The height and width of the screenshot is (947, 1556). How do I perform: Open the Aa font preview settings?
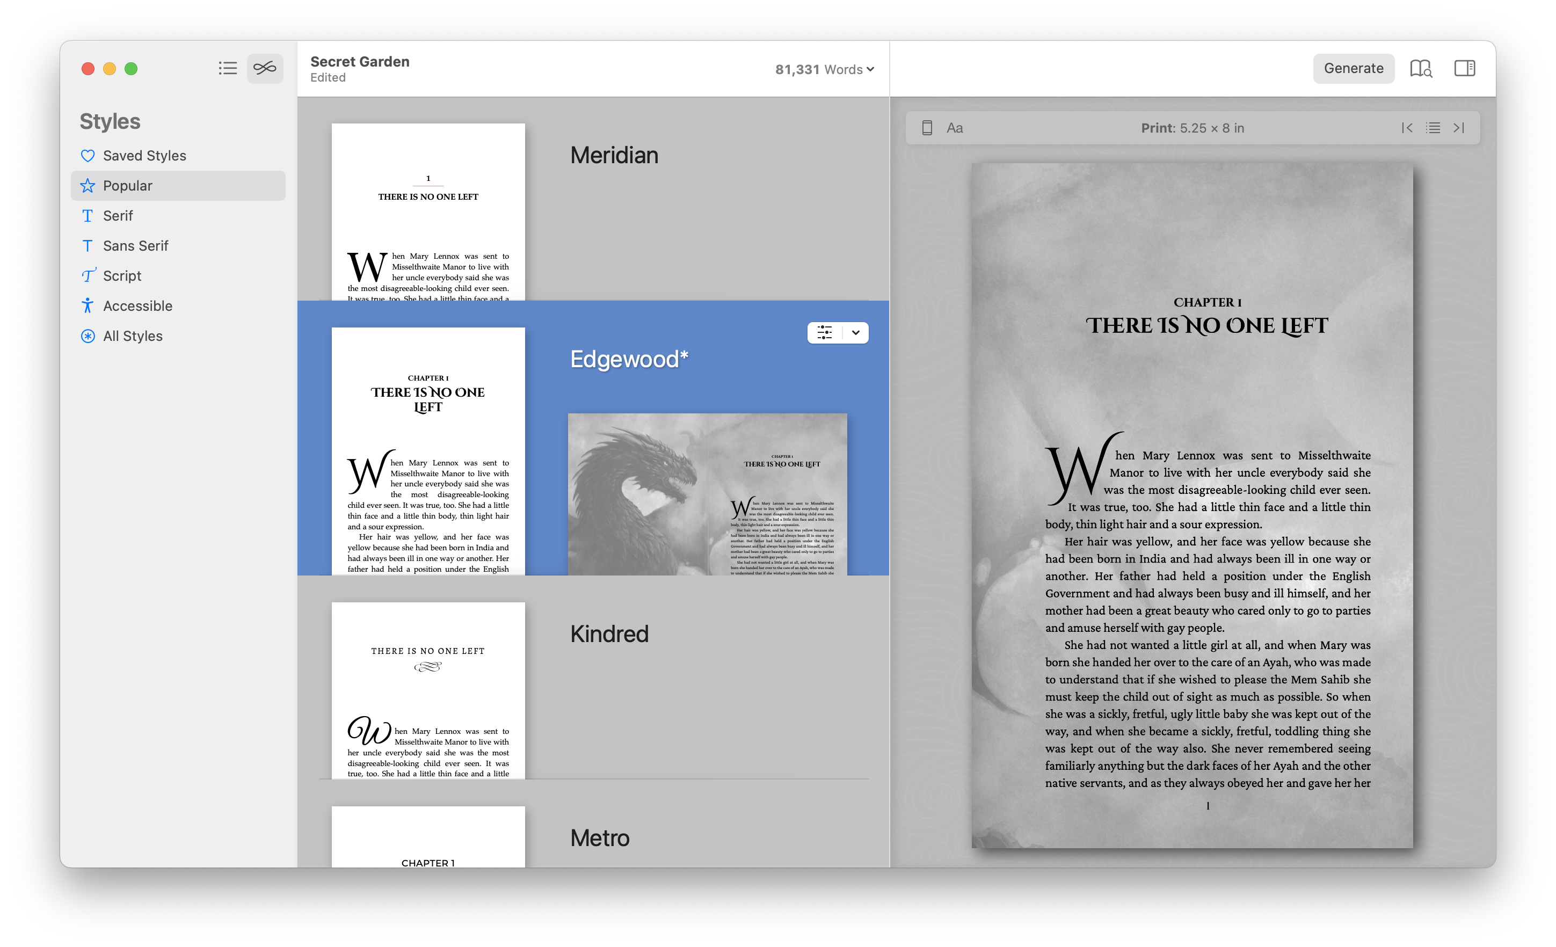pyautogui.click(x=954, y=128)
